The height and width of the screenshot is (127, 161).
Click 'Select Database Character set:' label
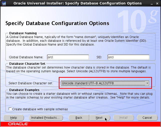pyautogui.click(x=30, y=83)
